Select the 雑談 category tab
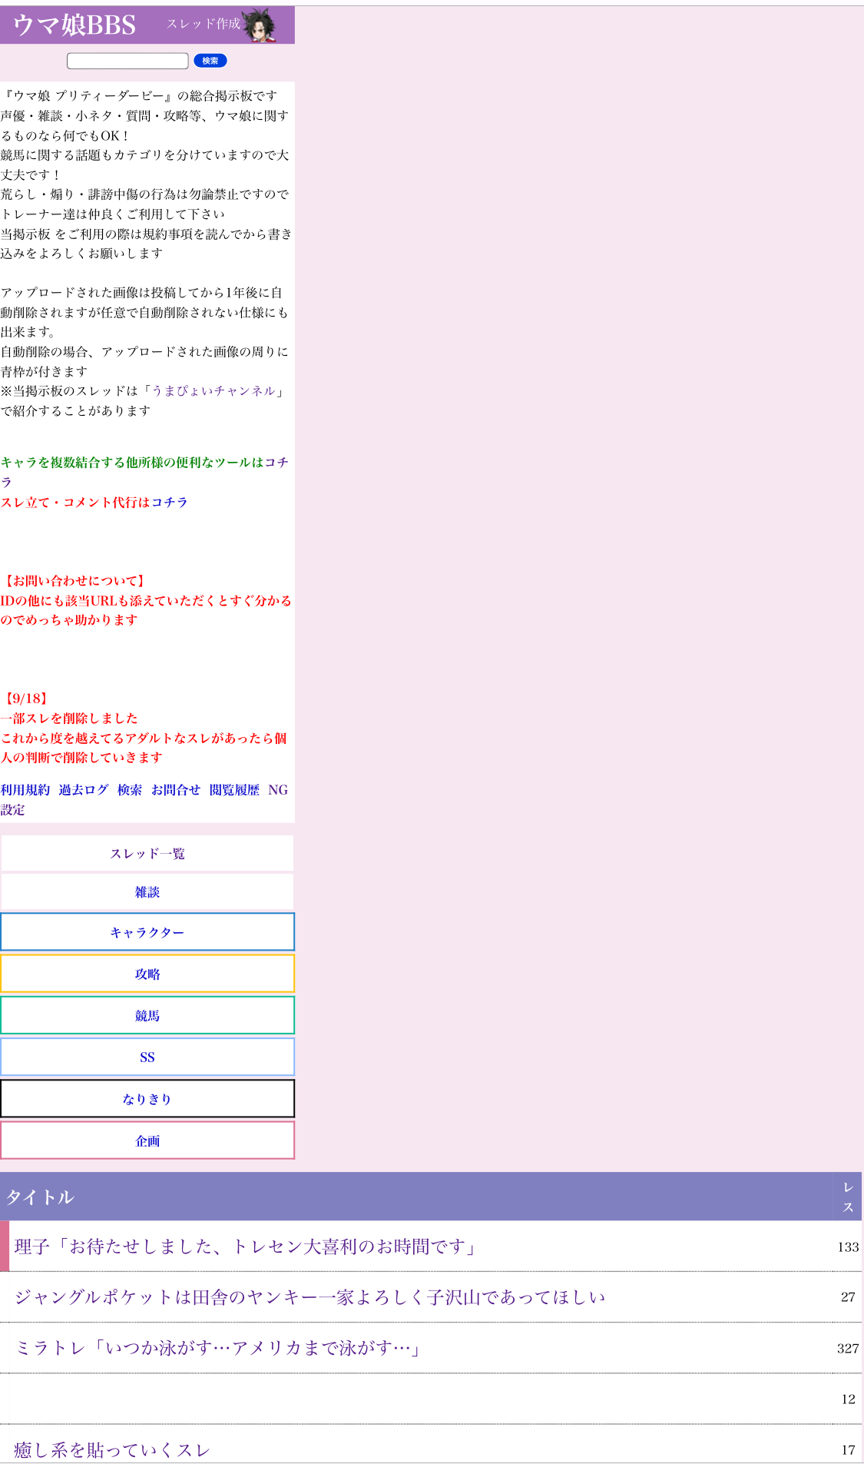Screen dimensions: 864x1464 (147, 892)
